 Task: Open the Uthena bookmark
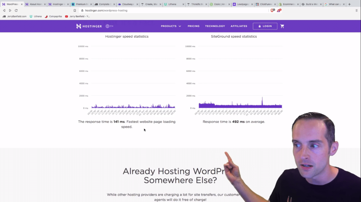[36, 16]
